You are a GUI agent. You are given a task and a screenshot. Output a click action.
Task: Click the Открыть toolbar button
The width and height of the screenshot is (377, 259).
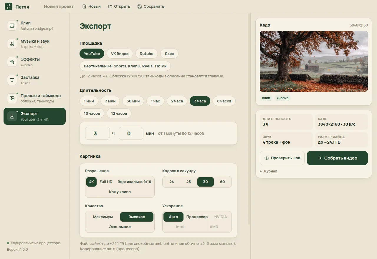[x=119, y=6]
